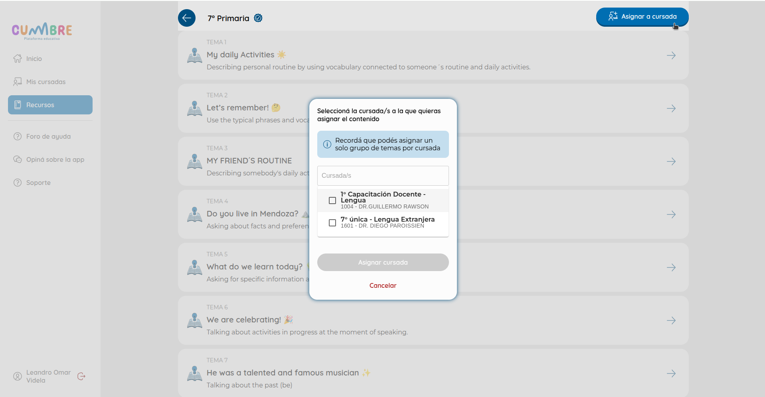Click the book icon of He was a talented musician
This screenshot has width=765, height=397.
(195, 373)
